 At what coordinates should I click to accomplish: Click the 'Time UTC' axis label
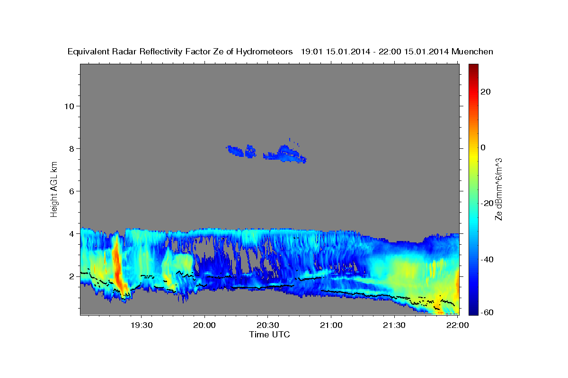coord(269,335)
